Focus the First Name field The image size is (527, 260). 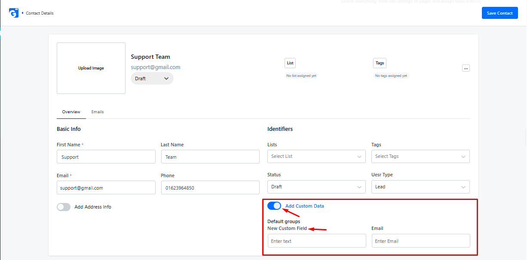pyautogui.click(x=106, y=157)
